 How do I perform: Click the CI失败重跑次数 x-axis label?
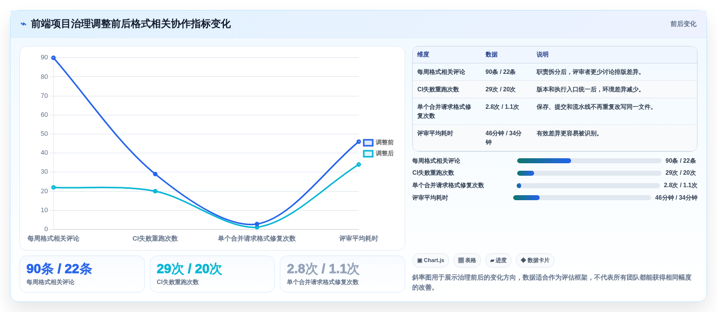coord(155,239)
